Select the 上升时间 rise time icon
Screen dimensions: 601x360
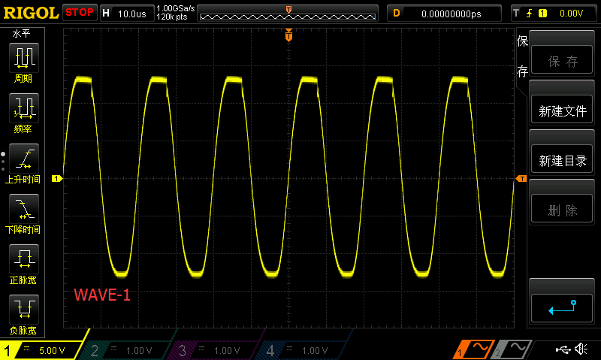click(24, 159)
